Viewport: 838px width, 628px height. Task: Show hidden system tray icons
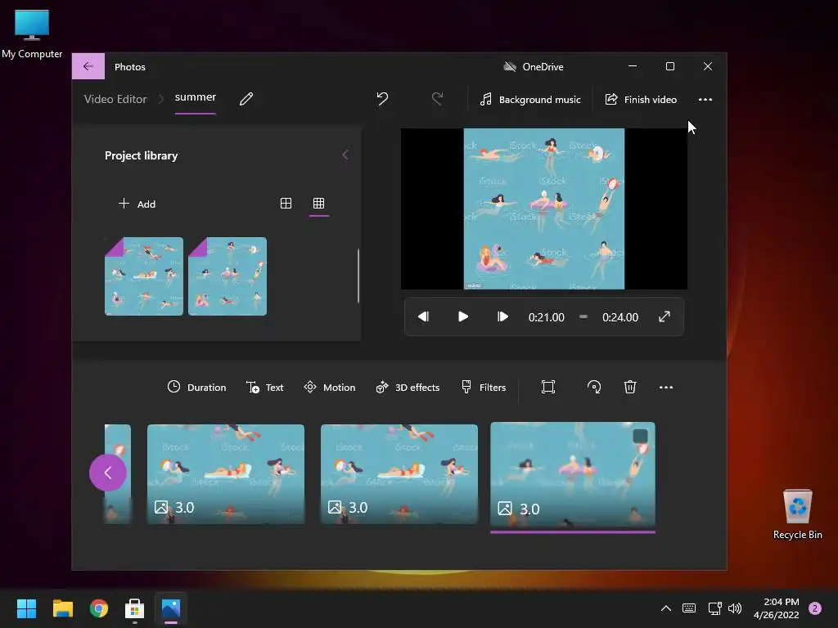[666, 608]
